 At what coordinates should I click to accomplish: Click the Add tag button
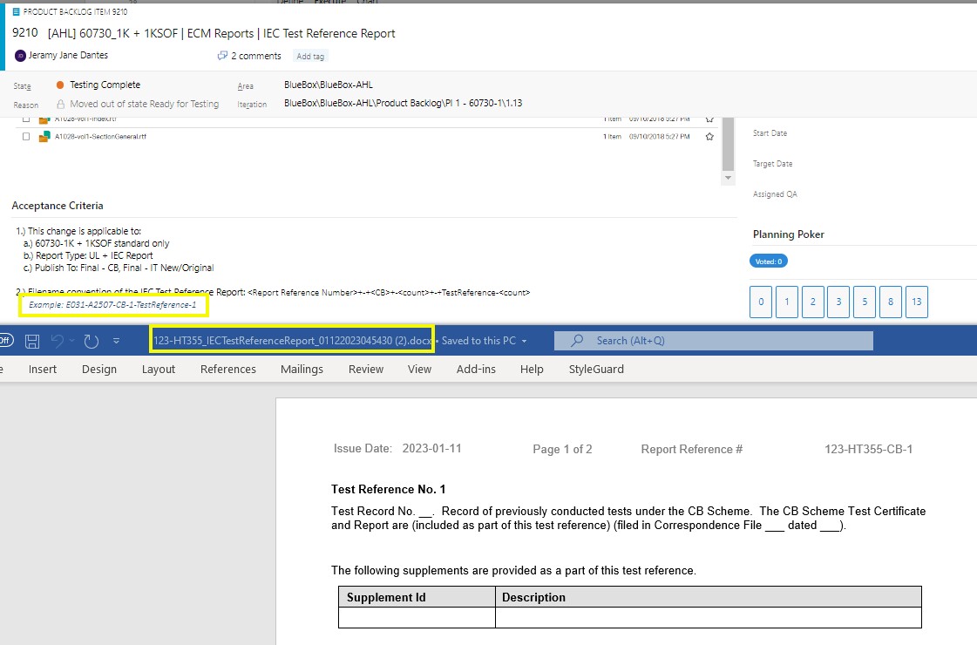pos(309,55)
